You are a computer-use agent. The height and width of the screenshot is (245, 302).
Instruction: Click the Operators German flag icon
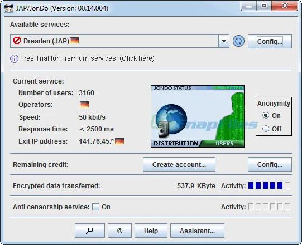tap(84, 105)
